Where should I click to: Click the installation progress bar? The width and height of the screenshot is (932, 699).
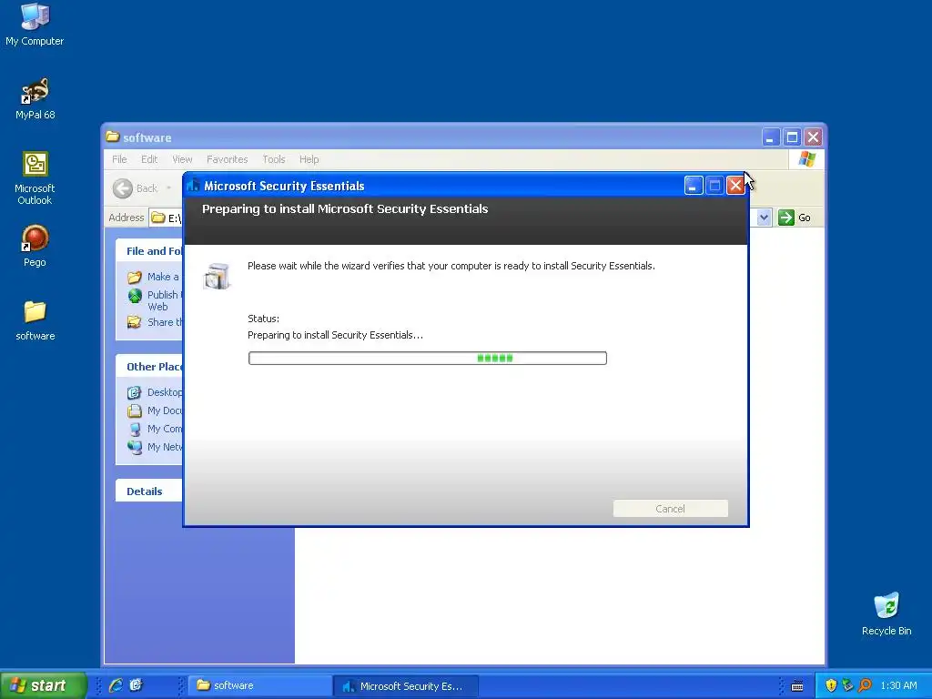click(428, 358)
